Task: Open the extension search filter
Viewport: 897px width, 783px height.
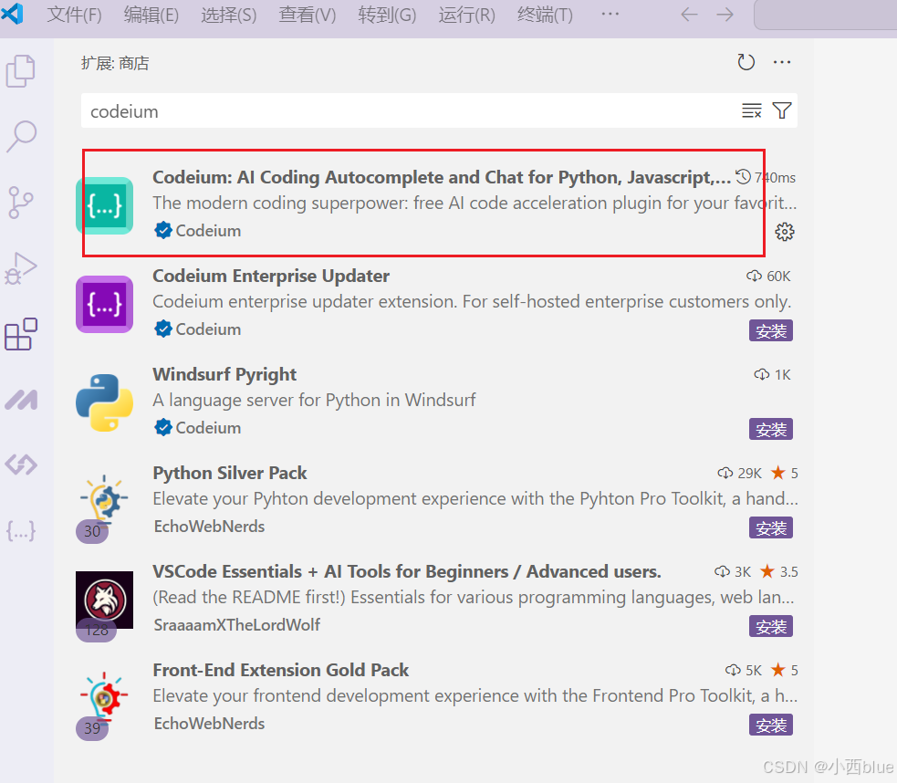Action: pyautogui.click(x=782, y=110)
